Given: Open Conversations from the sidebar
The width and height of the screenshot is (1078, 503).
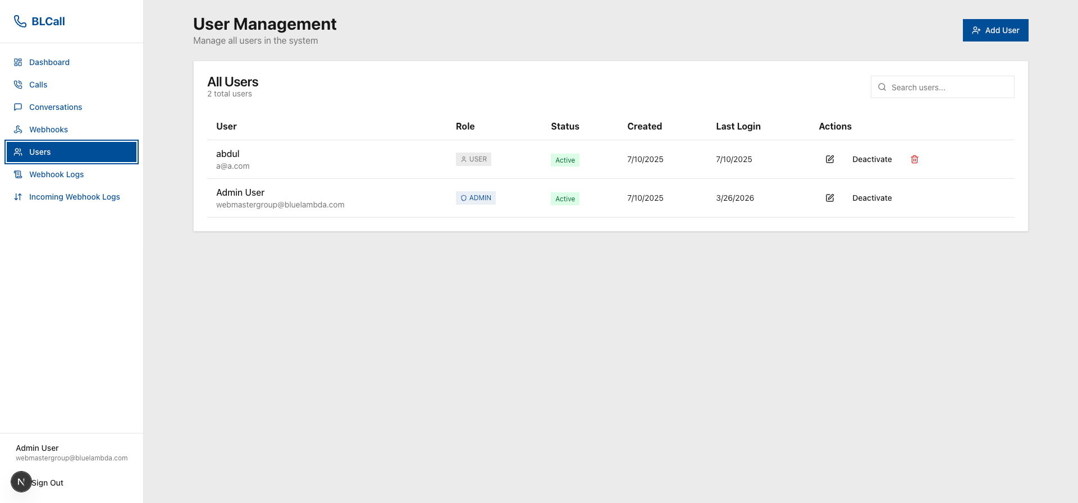Looking at the screenshot, I should coord(56,107).
